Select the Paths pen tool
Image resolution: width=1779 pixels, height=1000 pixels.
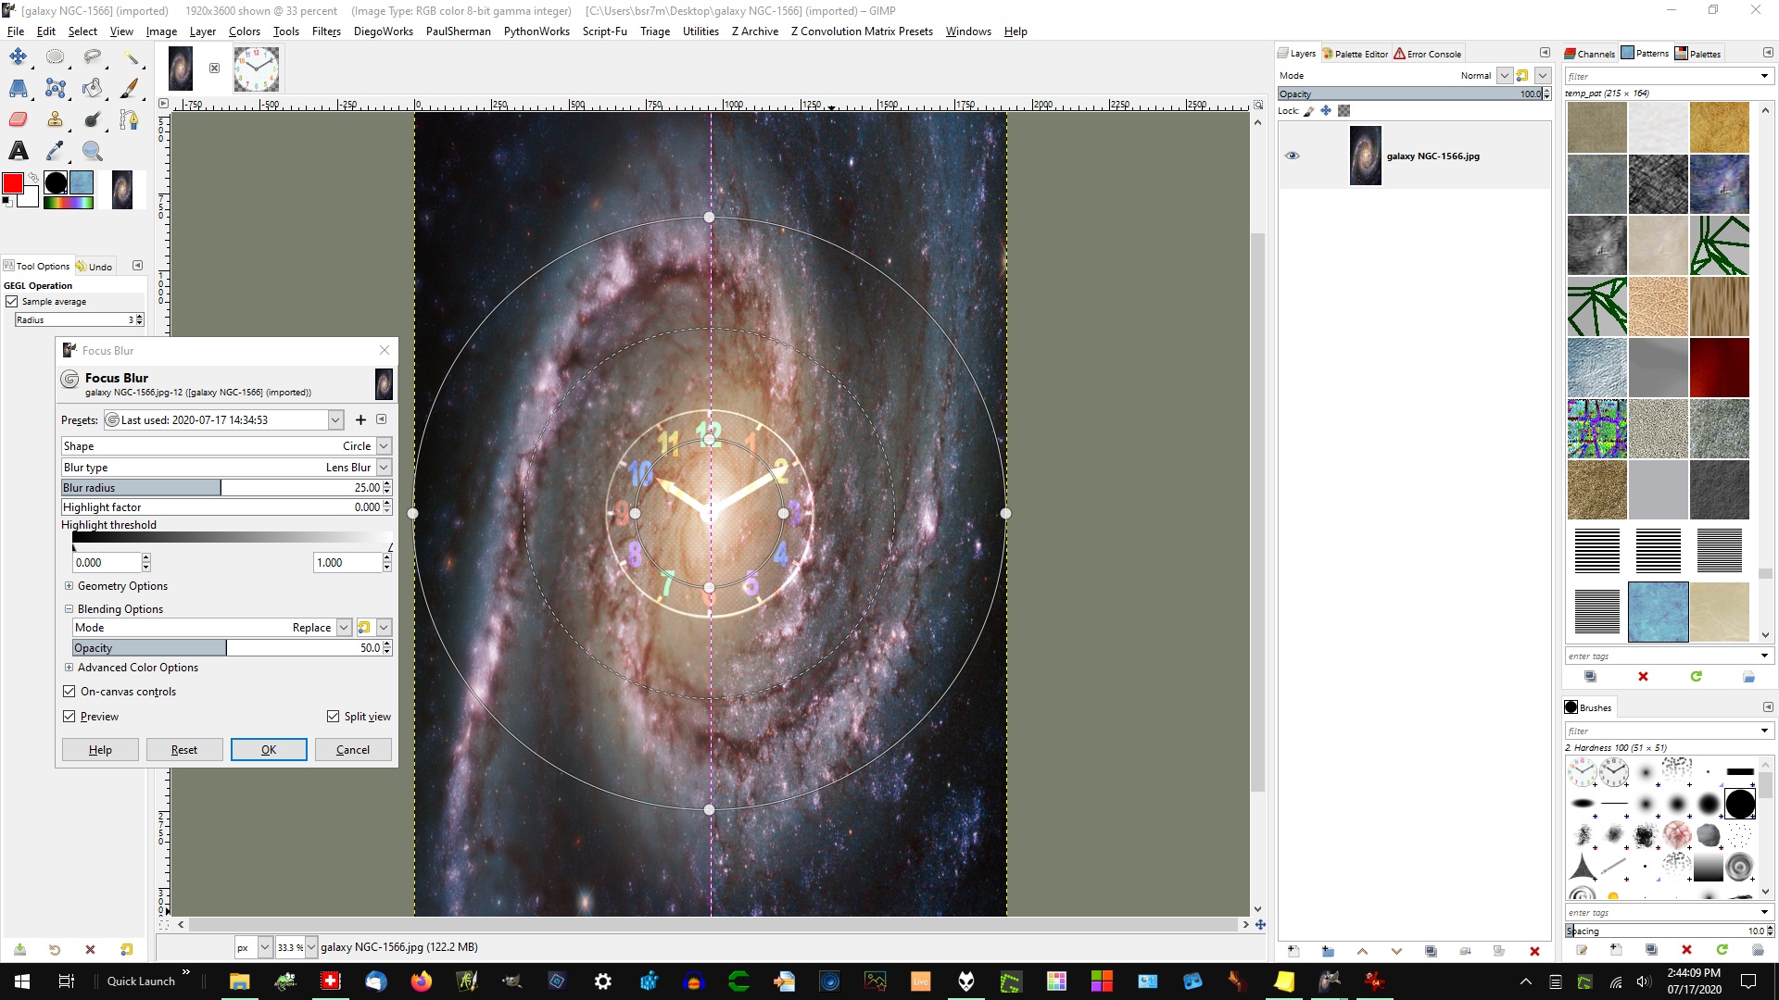[x=129, y=119]
